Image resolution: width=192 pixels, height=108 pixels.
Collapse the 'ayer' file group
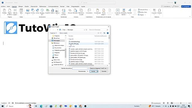pyautogui.click(x=68, y=46)
